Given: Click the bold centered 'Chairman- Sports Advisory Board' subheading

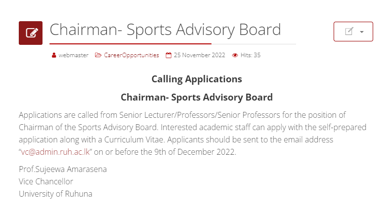Looking at the screenshot, I should click(x=196, y=97).
